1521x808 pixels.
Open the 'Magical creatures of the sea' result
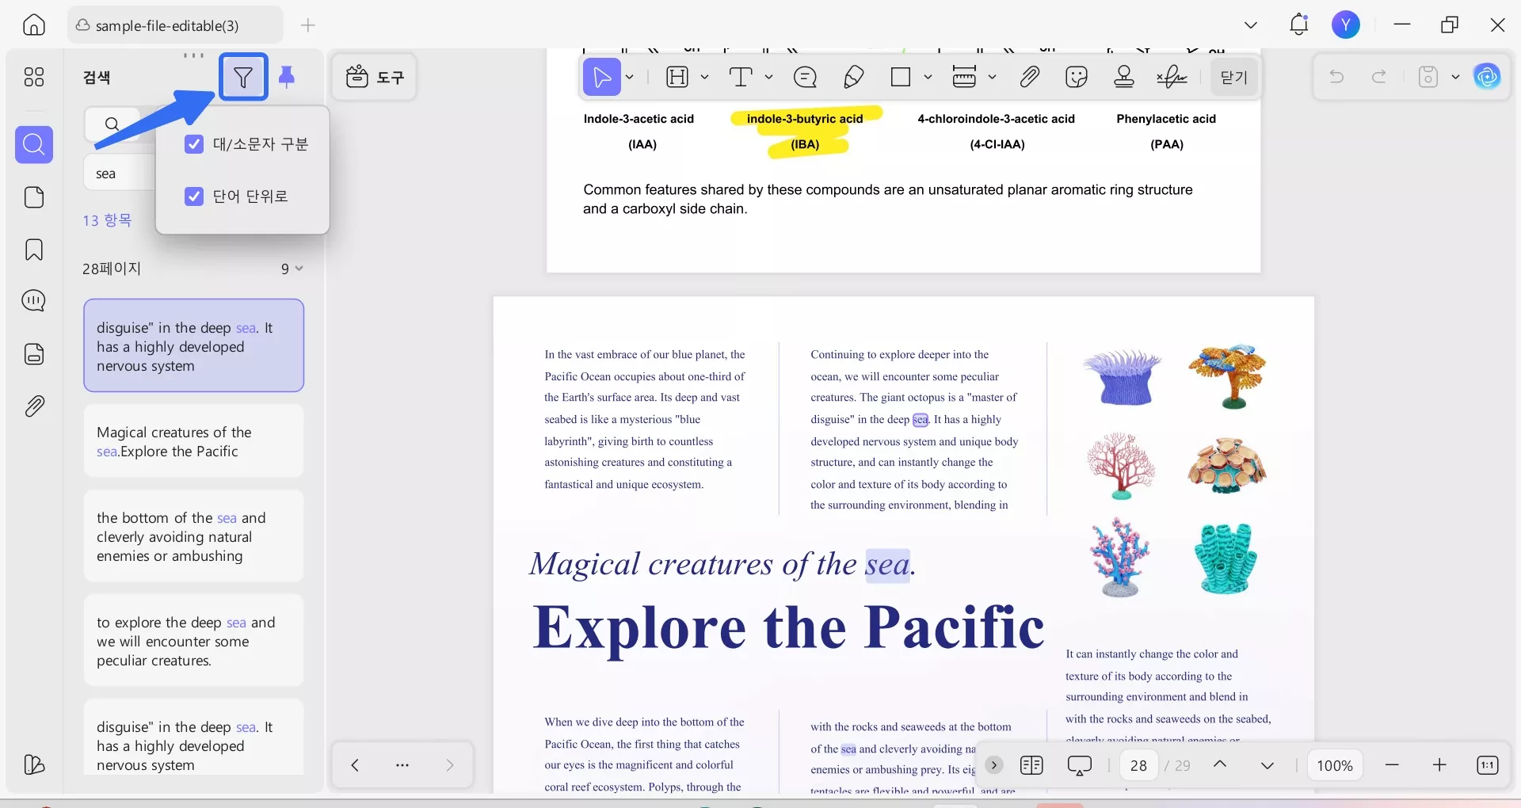[x=193, y=442]
